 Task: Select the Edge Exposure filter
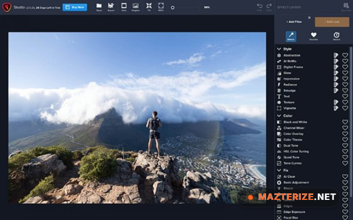point(294,212)
